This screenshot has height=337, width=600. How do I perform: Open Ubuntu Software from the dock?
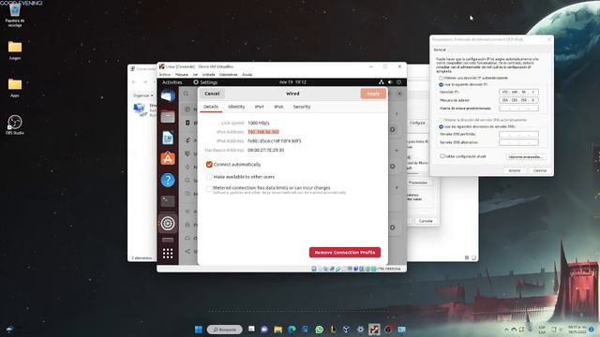point(168,158)
